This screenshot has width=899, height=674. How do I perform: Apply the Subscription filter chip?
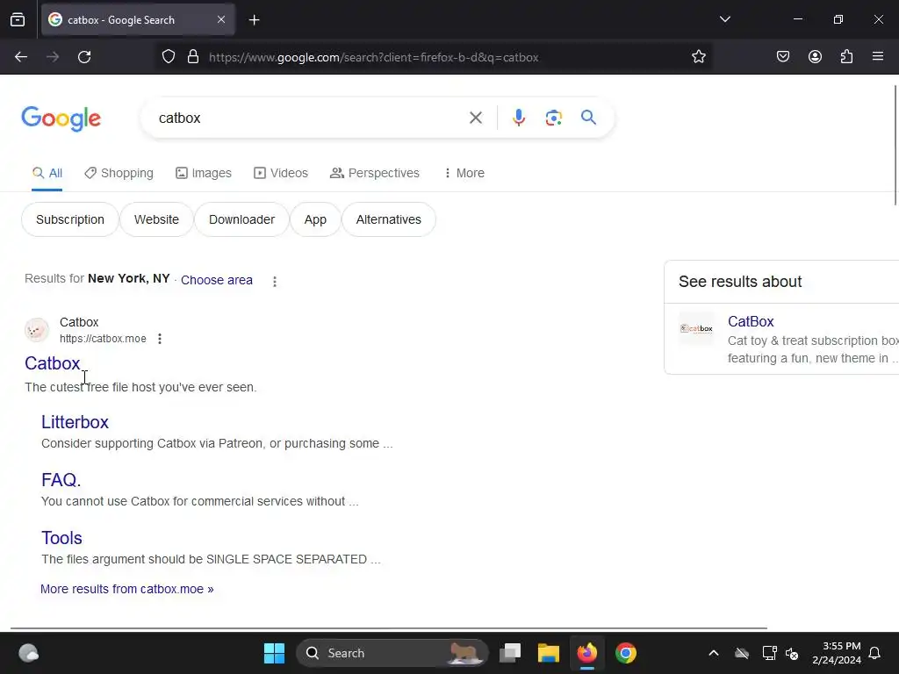tap(70, 219)
